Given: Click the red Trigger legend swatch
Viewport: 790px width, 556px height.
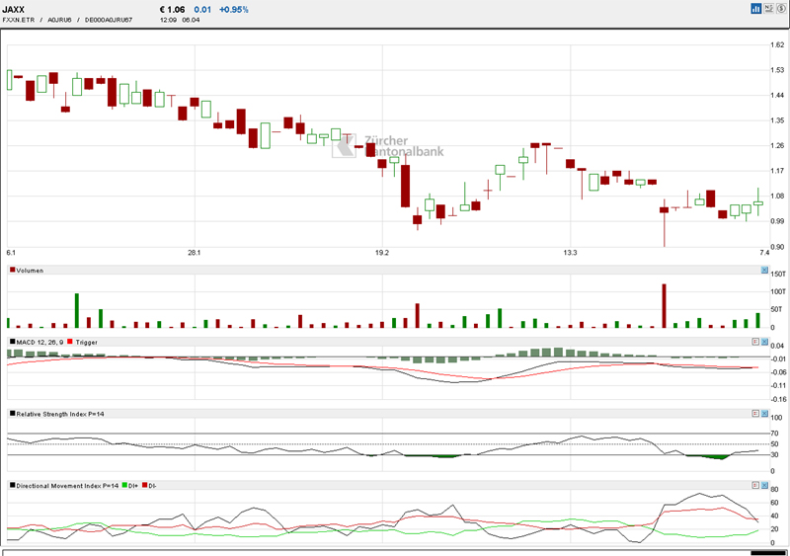Looking at the screenshot, I should (71, 342).
